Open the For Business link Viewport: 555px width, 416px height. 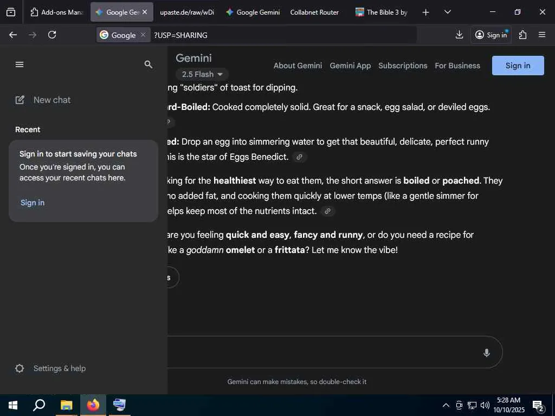pos(457,66)
